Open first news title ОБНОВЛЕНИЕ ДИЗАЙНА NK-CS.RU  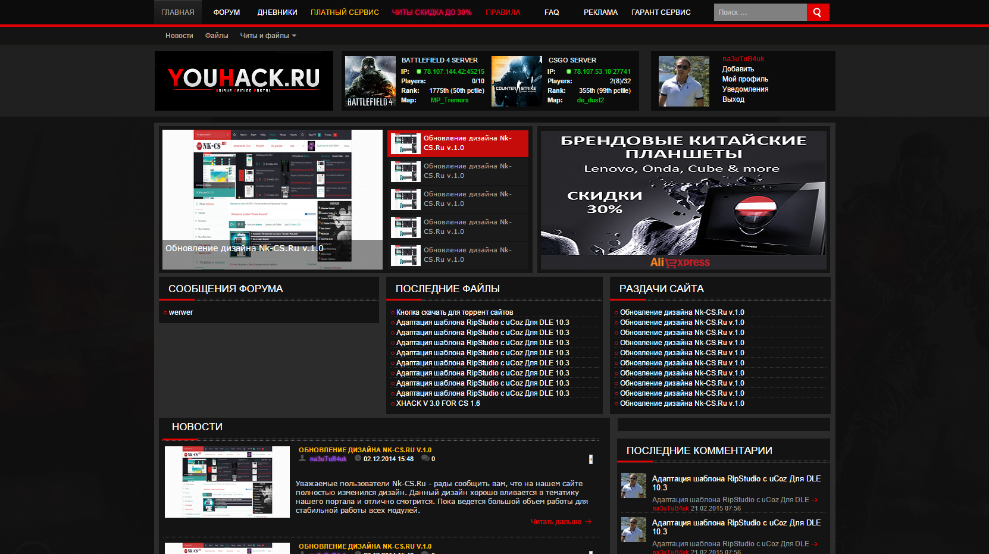coord(365,450)
